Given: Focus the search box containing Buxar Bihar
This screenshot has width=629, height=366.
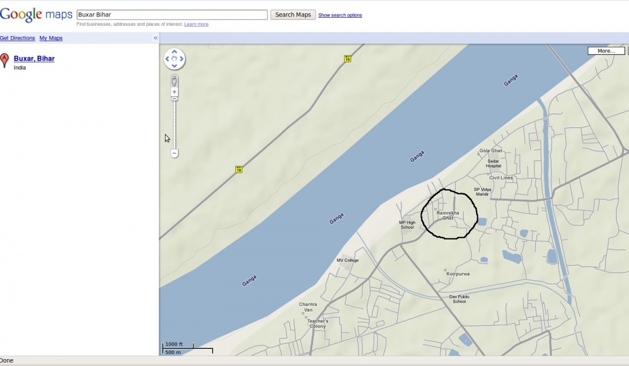Looking at the screenshot, I should click(x=172, y=15).
